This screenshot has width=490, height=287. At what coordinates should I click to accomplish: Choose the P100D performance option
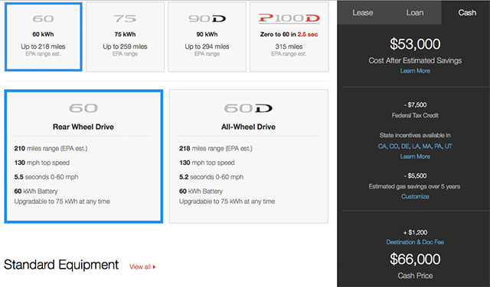[289, 37]
